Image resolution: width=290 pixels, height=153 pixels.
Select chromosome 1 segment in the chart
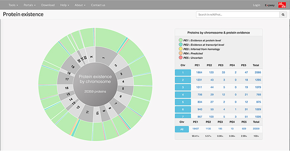pyautogui.click(x=105, y=56)
